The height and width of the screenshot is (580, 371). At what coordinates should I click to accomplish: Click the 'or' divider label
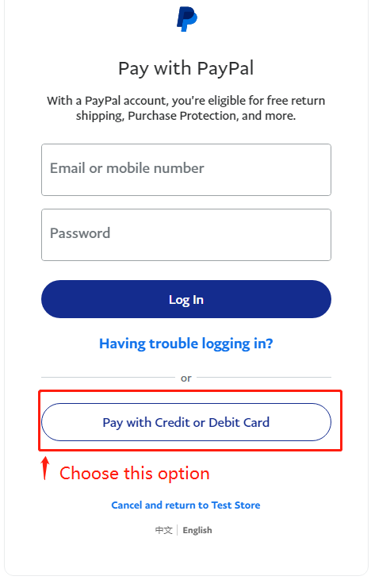tap(186, 378)
